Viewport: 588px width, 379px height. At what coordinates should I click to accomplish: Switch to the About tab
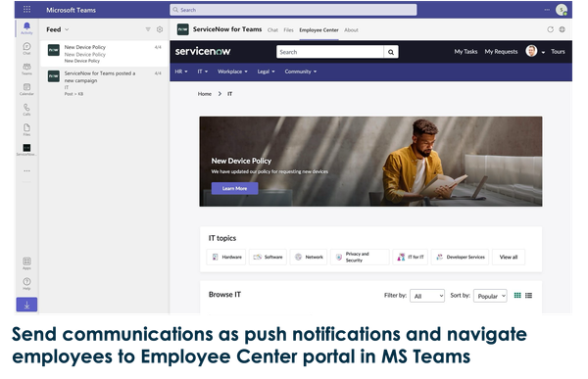(351, 30)
